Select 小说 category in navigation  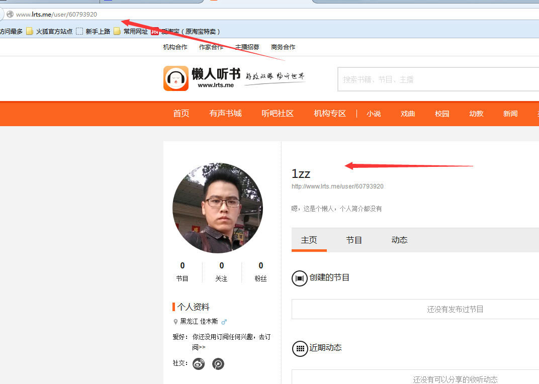[374, 114]
